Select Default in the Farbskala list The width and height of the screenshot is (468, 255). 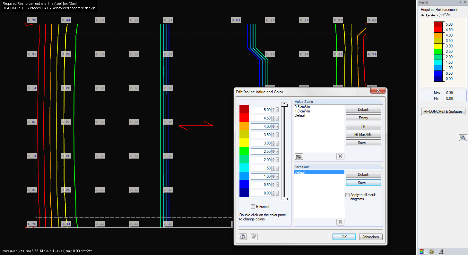pyautogui.click(x=319, y=172)
